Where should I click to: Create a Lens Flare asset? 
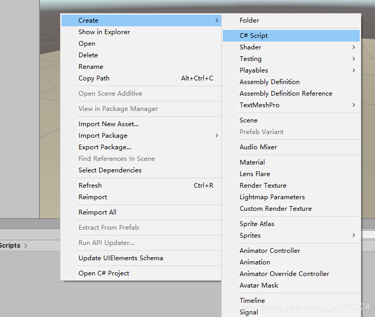coord(291,174)
